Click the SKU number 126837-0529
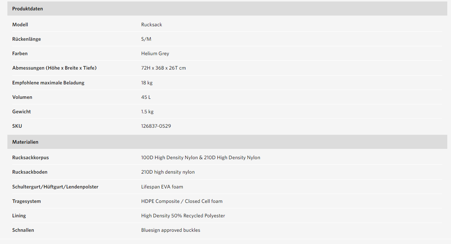Image resolution: width=451 pixels, height=244 pixels. 156,126
